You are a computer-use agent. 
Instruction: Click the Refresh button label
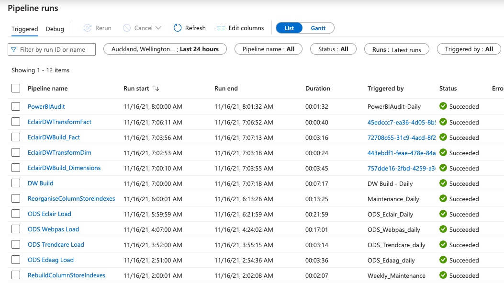click(195, 28)
